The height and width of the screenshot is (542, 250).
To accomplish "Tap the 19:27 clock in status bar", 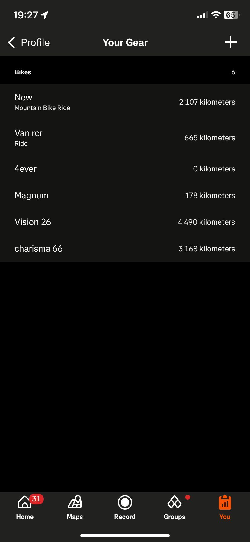I will [26, 15].
